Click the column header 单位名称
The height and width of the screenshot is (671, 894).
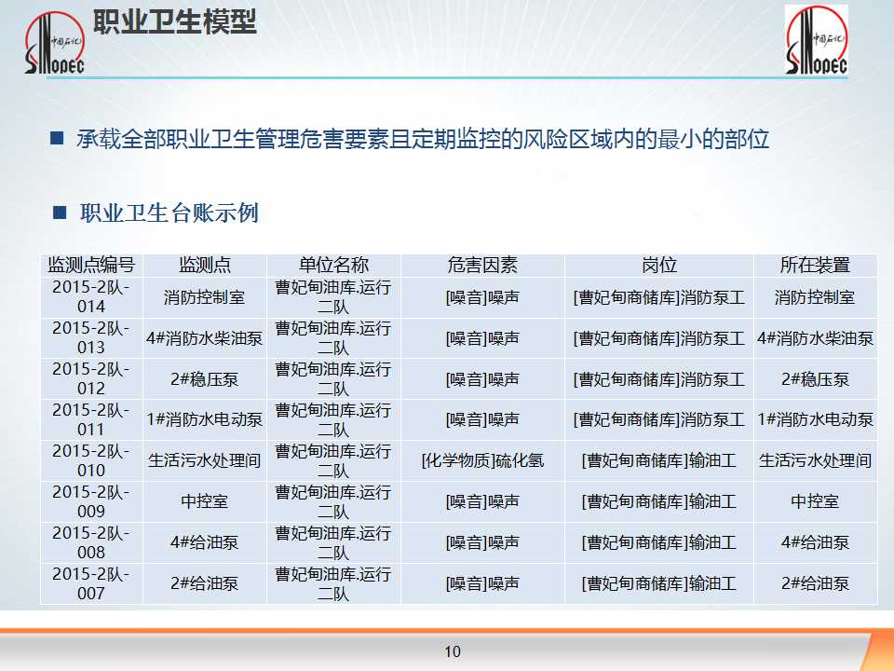pyautogui.click(x=333, y=265)
